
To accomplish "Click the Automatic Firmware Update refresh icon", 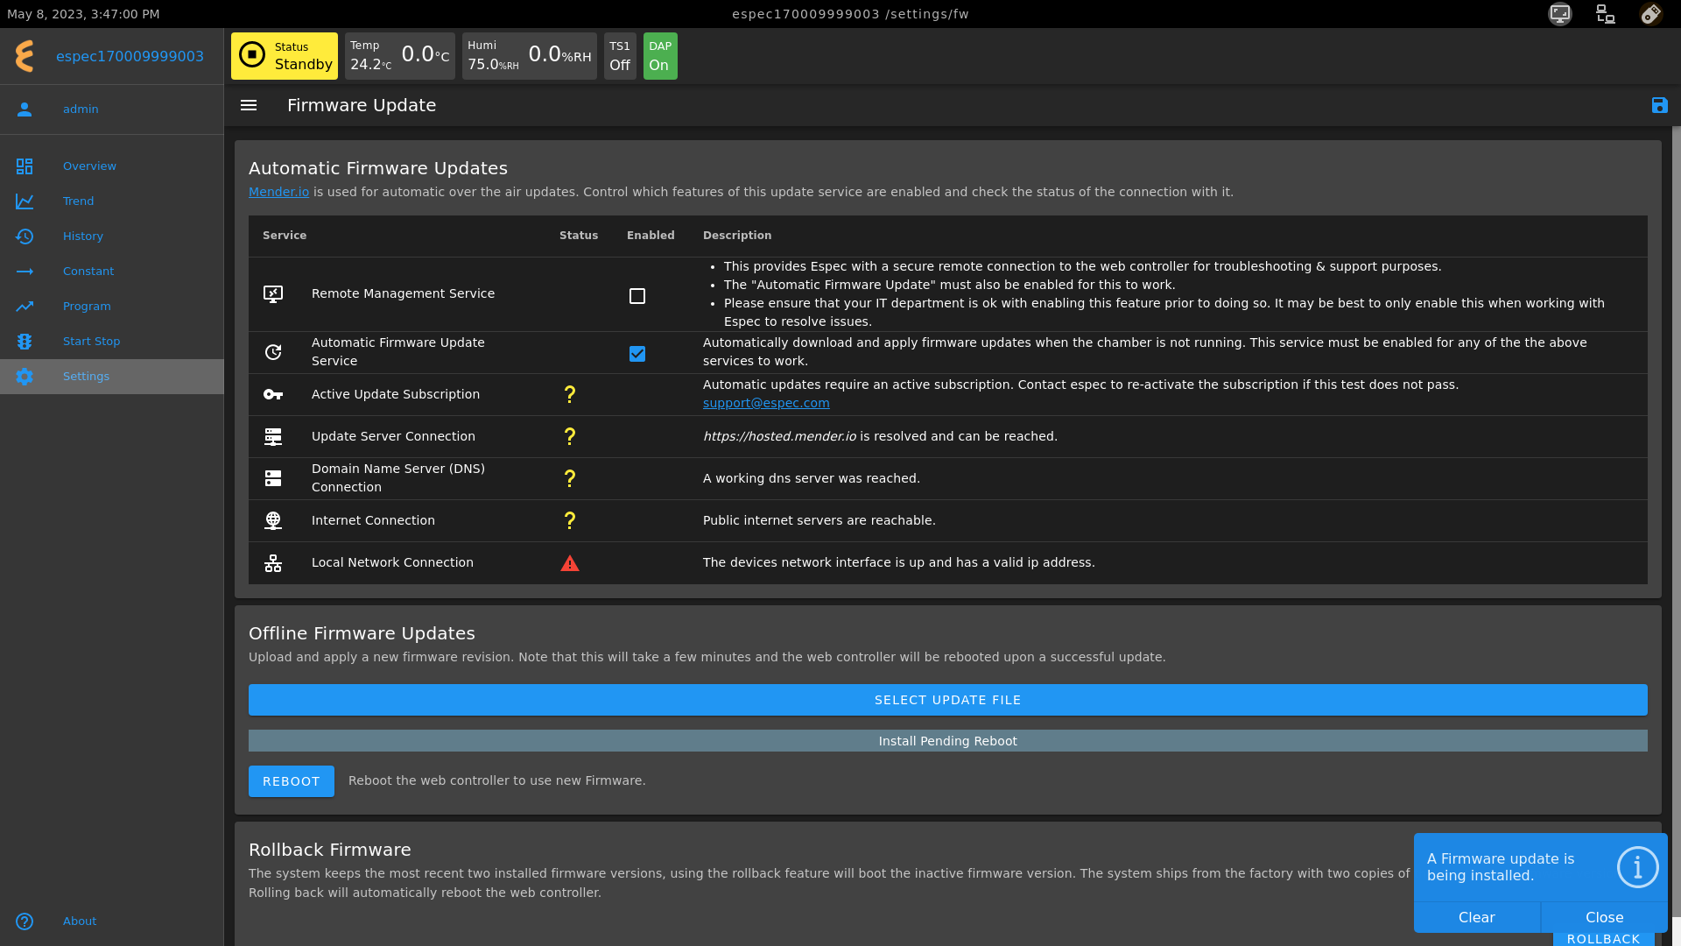I will (273, 352).
